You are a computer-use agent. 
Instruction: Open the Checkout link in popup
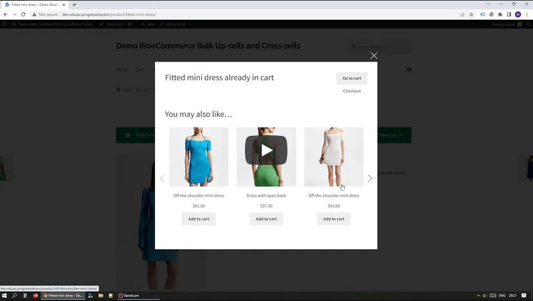(x=352, y=91)
